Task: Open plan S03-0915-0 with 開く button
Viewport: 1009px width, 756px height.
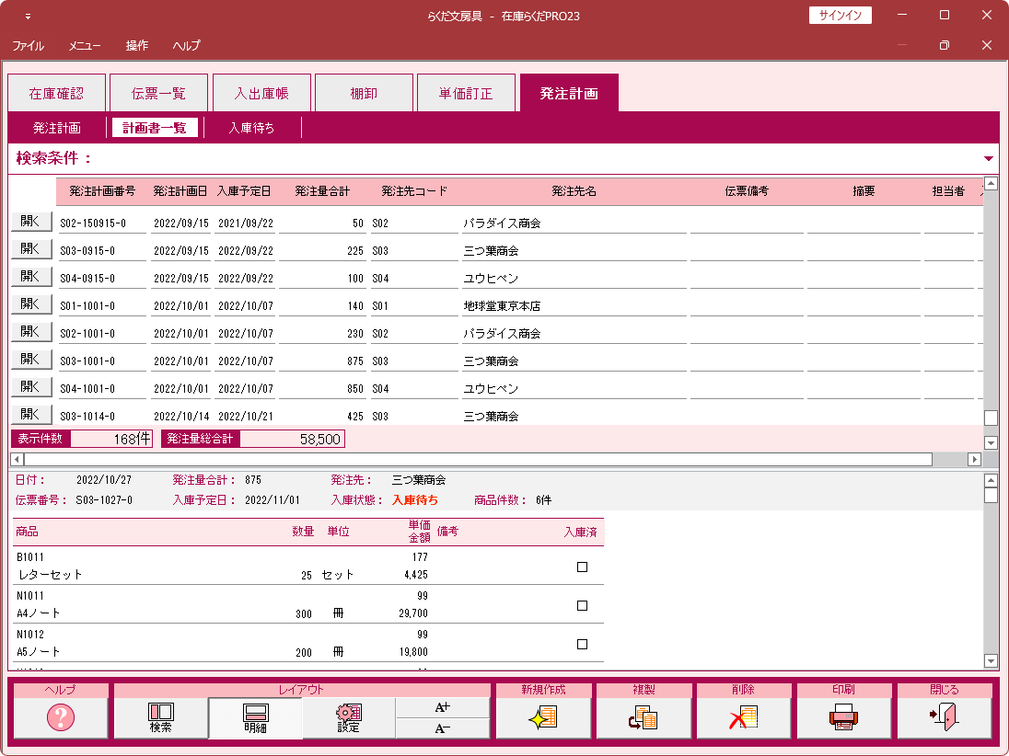Action: coord(31,249)
